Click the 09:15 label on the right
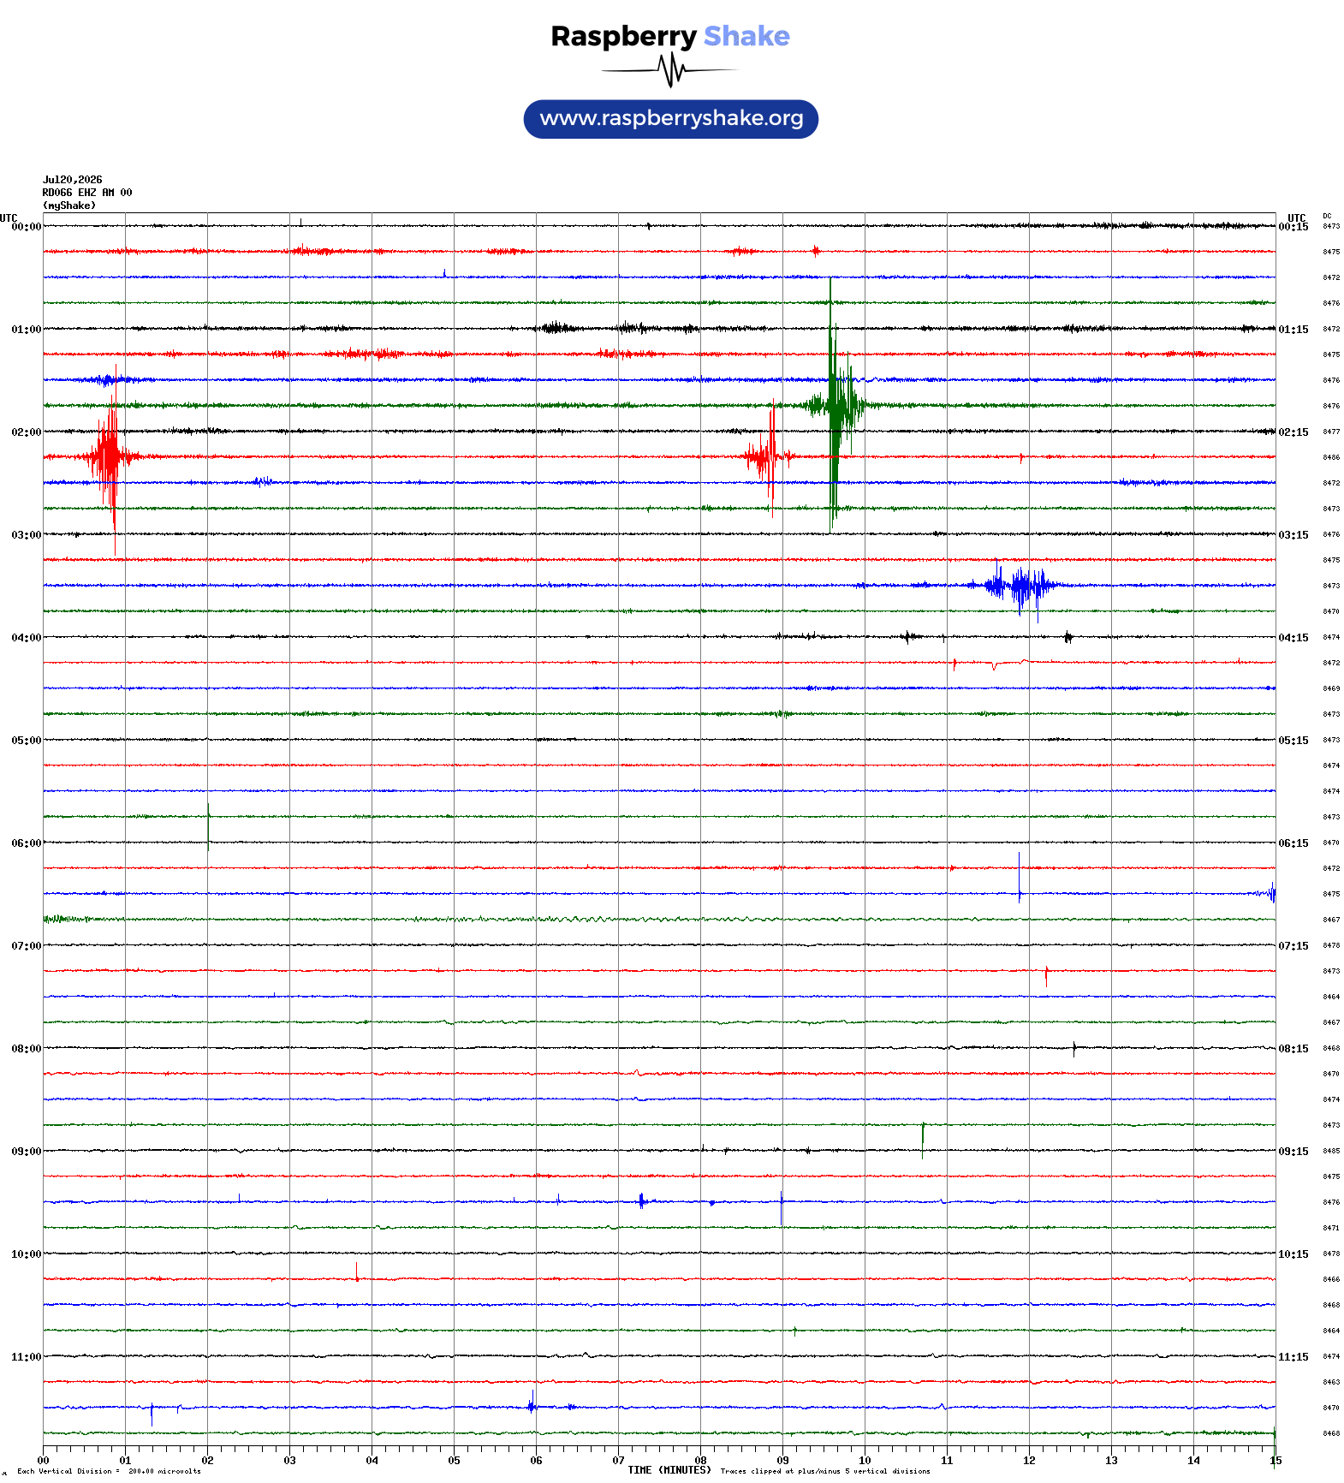 (1293, 1152)
